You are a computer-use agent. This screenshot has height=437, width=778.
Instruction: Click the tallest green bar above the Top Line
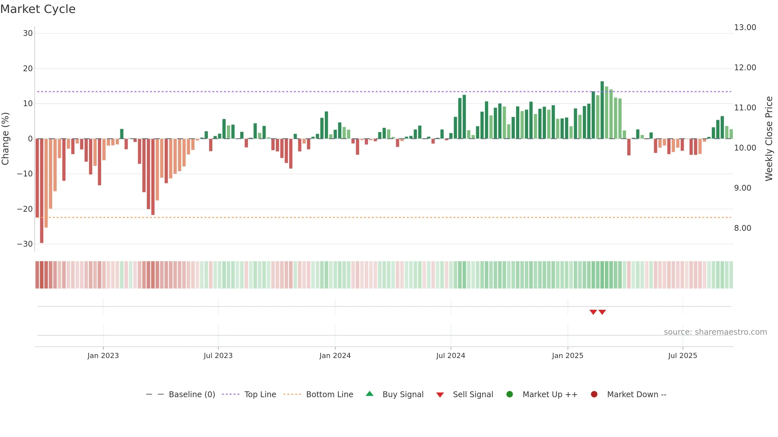coord(602,110)
